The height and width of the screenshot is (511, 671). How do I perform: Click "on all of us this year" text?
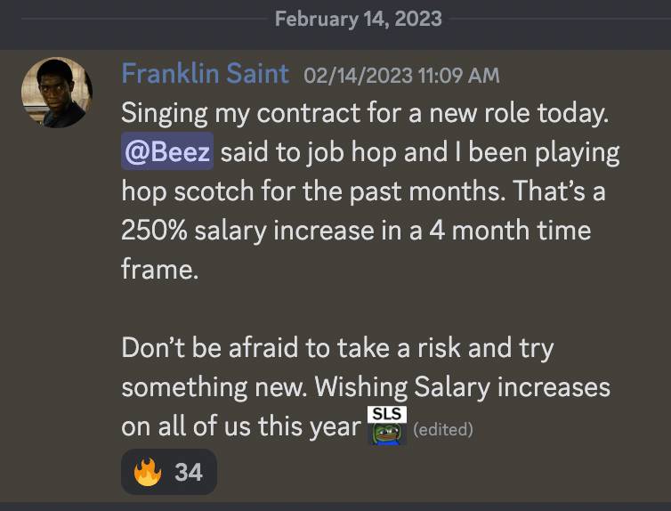(x=241, y=426)
